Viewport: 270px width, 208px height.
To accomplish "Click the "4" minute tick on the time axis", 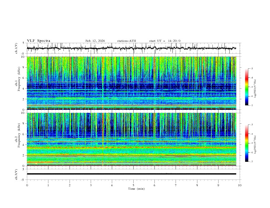I will tap(112, 185).
